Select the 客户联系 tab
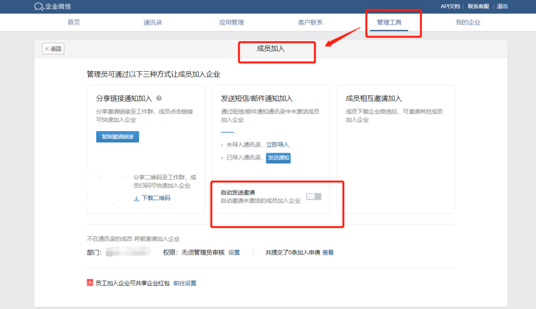 310,22
